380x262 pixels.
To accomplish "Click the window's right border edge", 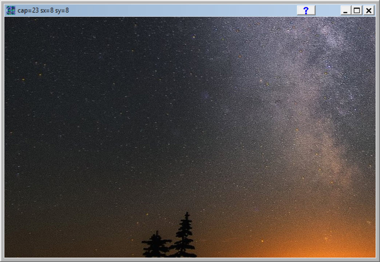I will coord(377,137).
